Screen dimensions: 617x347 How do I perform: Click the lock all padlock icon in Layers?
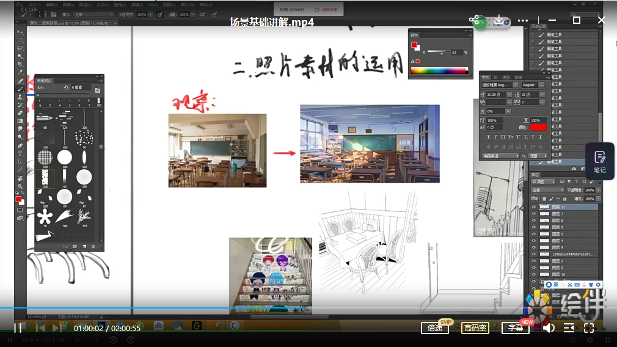click(564, 199)
